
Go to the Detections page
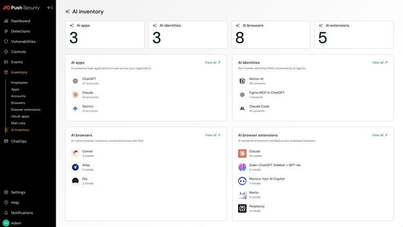click(20, 31)
